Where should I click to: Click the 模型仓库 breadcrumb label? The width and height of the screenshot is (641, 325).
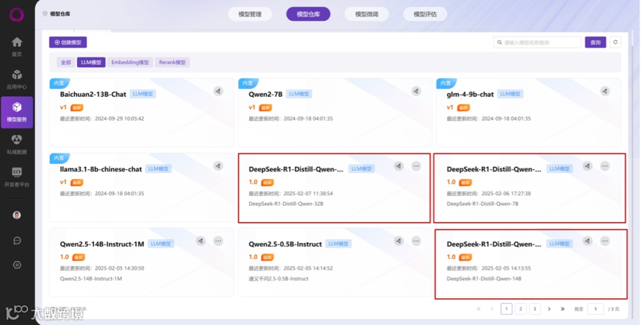point(60,14)
